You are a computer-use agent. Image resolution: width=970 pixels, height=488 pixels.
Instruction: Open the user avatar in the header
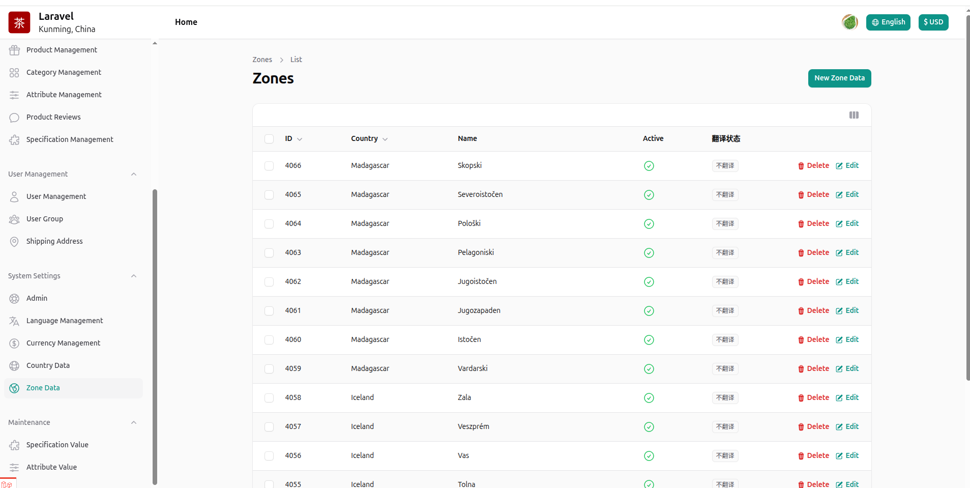coord(849,22)
